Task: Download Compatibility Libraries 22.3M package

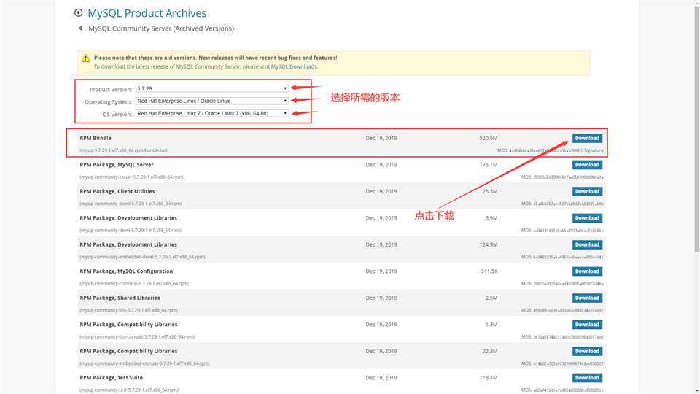Action: (587, 351)
